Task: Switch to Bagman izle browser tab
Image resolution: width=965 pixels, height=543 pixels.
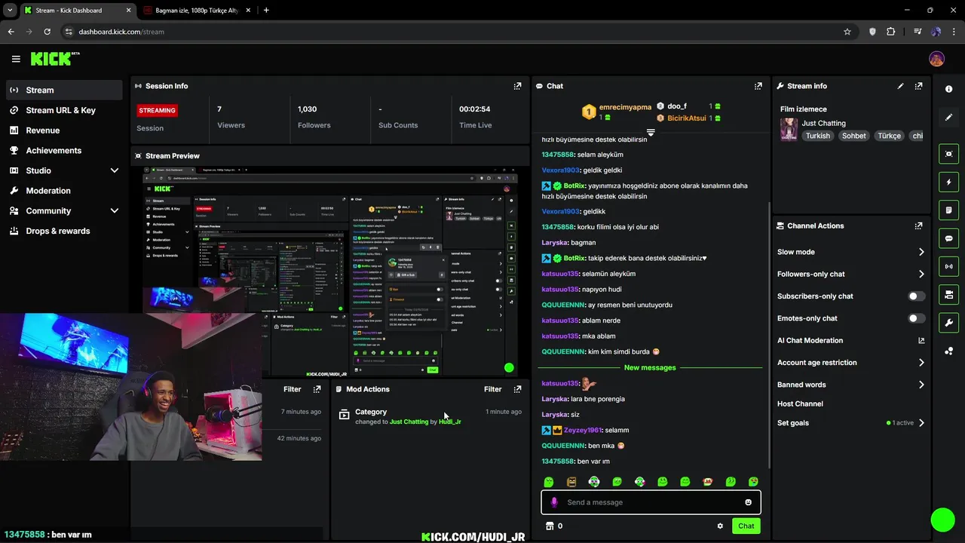Action: [x=196, y=11]
